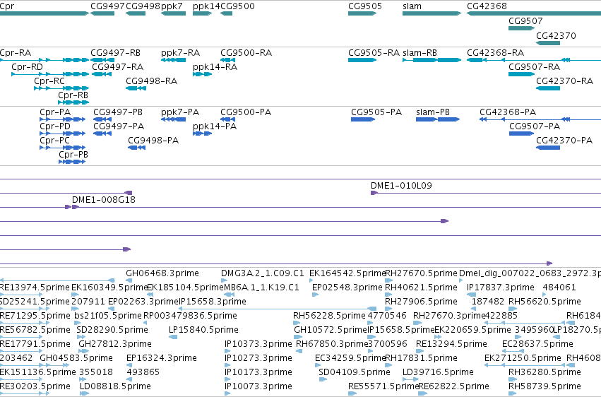
Task: Select the DMG3A2_1.C09.C1 EST label
Action: [x=262, y=273]
